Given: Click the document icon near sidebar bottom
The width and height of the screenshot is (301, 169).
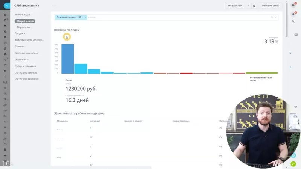Looking at the screenshot, I should tap(5, 150).
